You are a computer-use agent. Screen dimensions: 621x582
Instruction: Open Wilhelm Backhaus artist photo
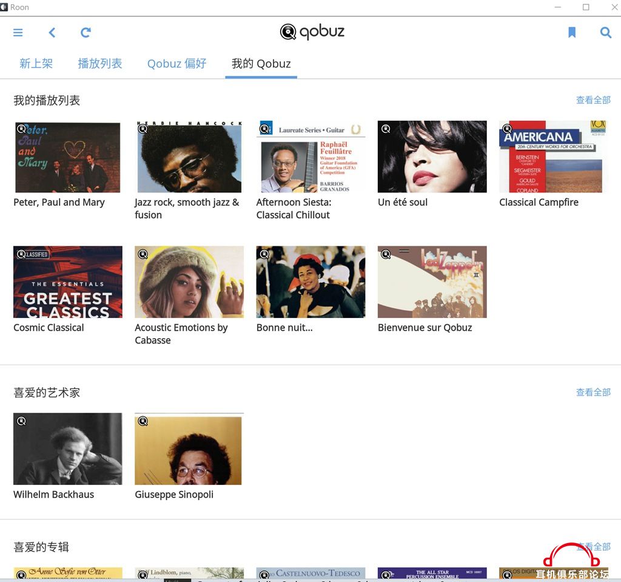(68, 449)
